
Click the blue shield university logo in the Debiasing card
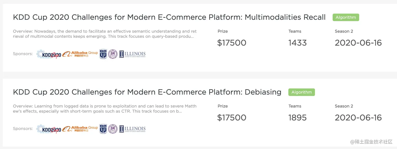click(x=103, y=129)
